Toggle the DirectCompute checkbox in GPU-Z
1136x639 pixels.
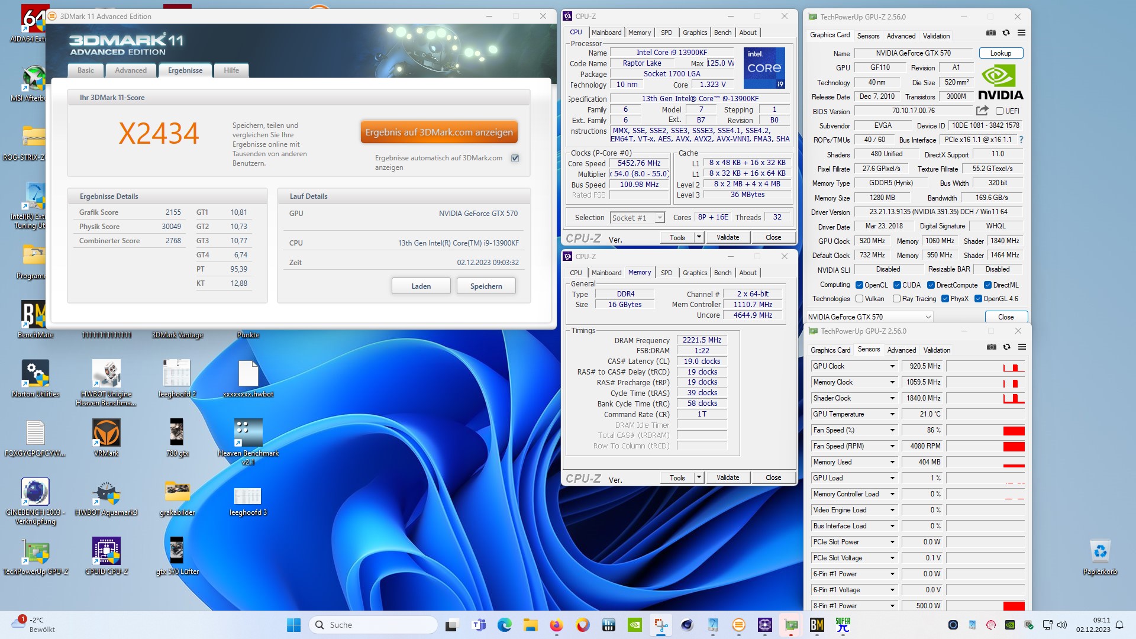pyautogui.click(x=931, y=285)
